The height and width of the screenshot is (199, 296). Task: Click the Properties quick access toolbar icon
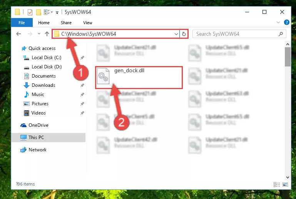click(x=30, y=12)
